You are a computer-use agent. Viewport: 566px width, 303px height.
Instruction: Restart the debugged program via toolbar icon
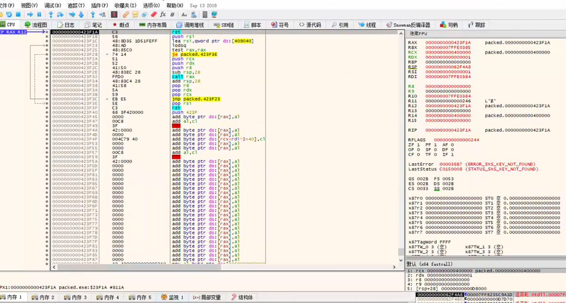[x=9, y=14]
